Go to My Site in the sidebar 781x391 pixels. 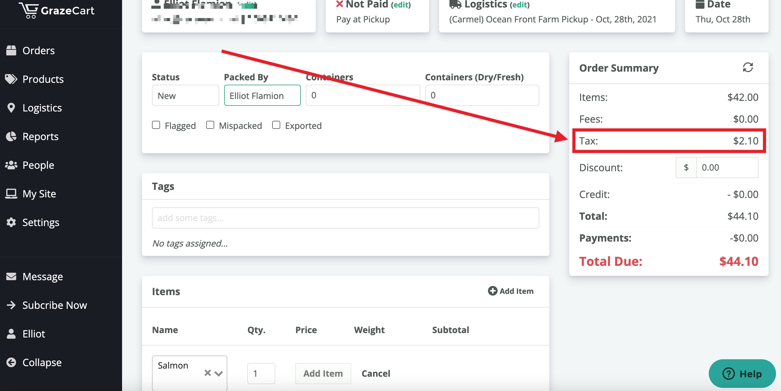click(39, 194)
